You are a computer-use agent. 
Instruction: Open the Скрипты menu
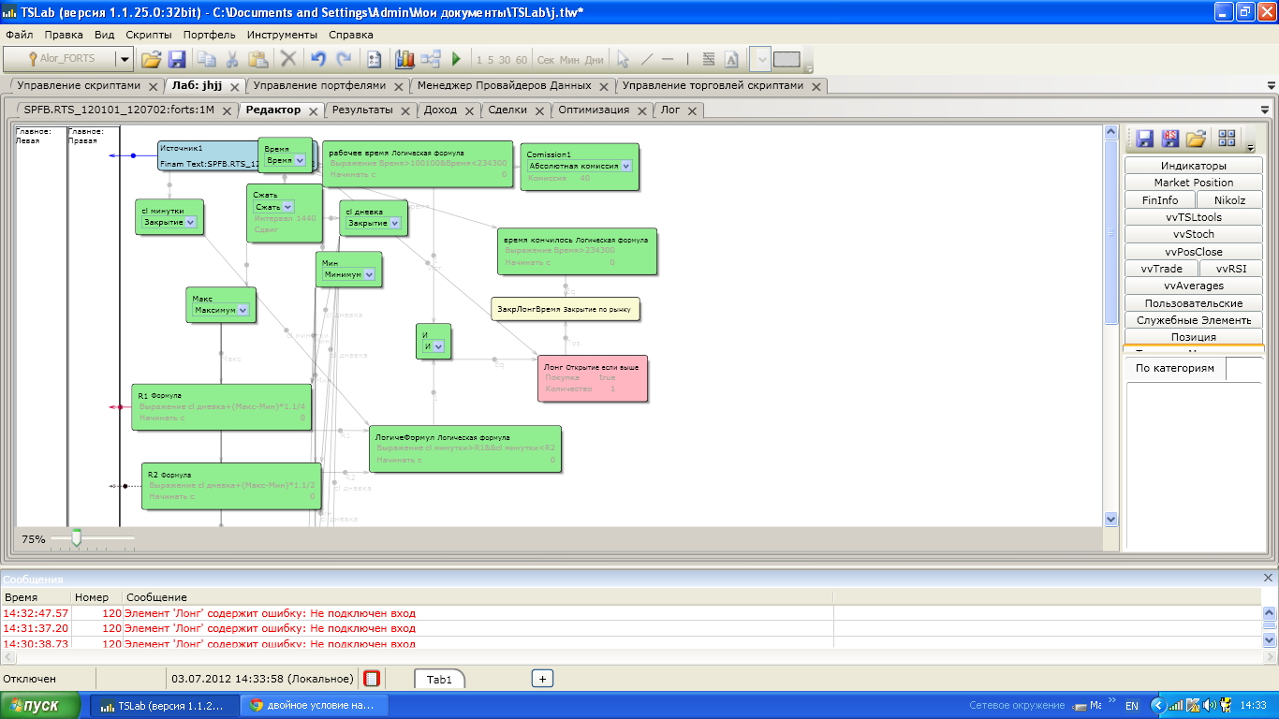point(148,35)
